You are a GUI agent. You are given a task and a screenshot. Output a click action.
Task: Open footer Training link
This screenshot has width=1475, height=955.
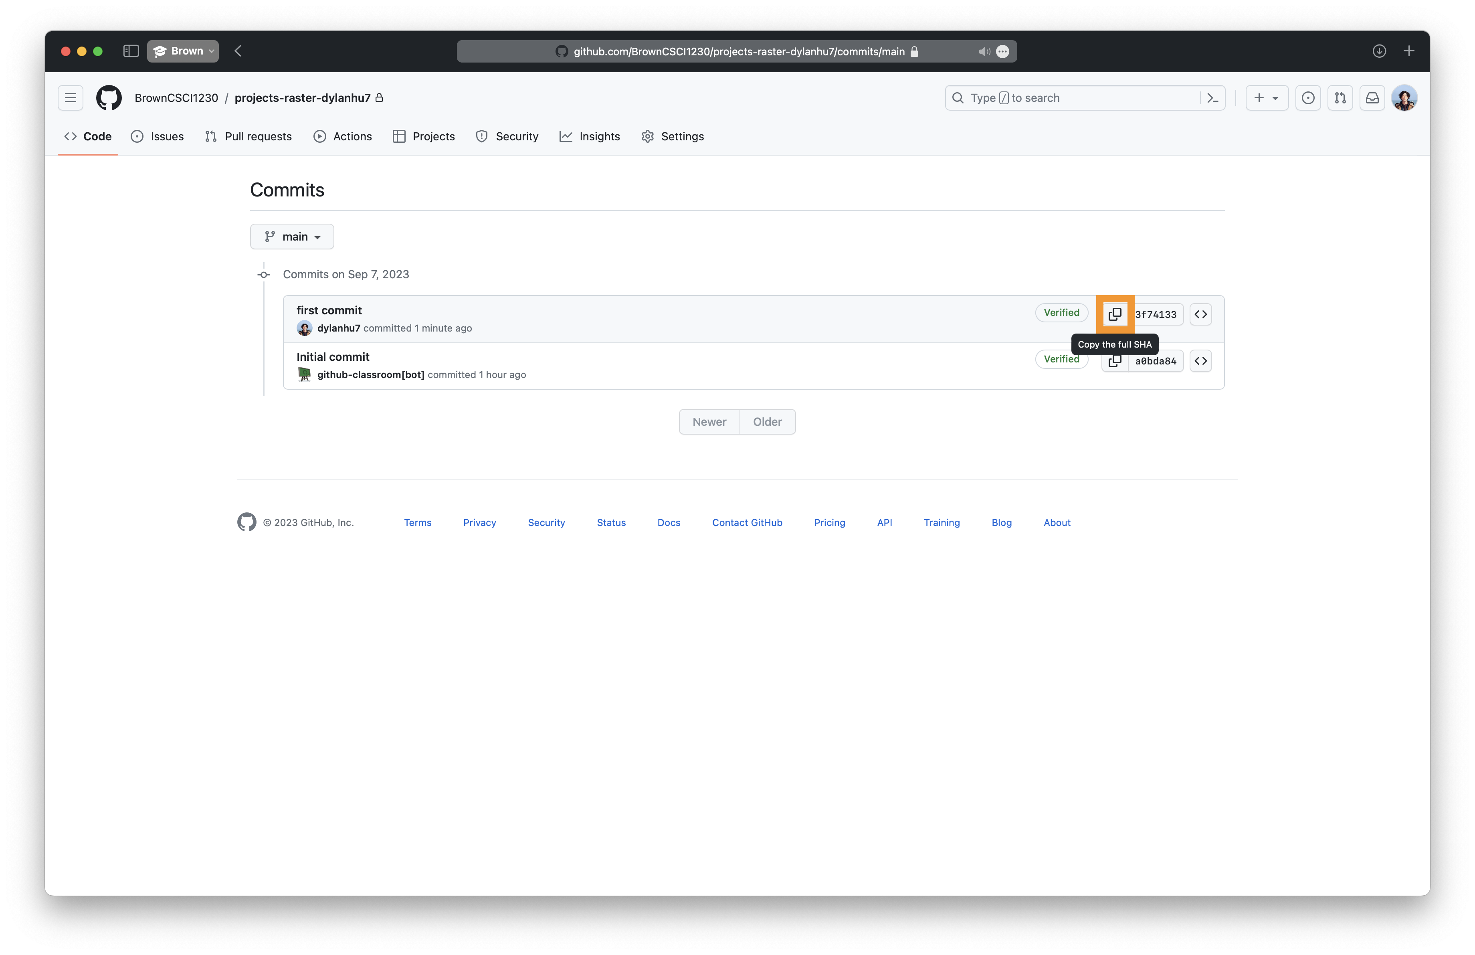click(x=942, y=522)
